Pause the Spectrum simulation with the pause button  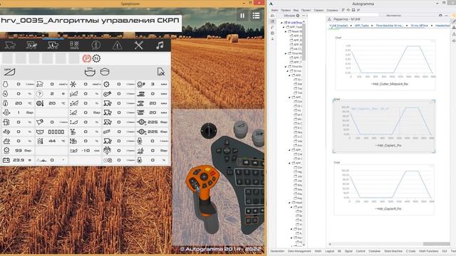point(242,16)
